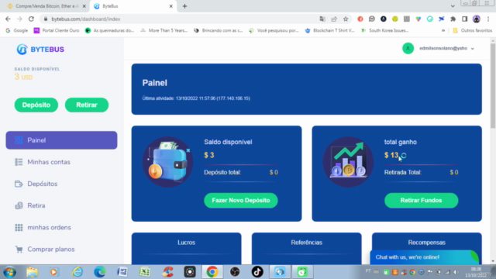Click Retirar Fundos button
Viewport: 496px width, 279px height.
coord(421,200)
